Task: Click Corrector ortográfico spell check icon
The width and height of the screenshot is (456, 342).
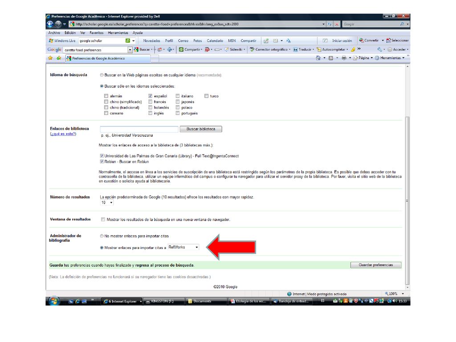Action: [x=252, y=49]
